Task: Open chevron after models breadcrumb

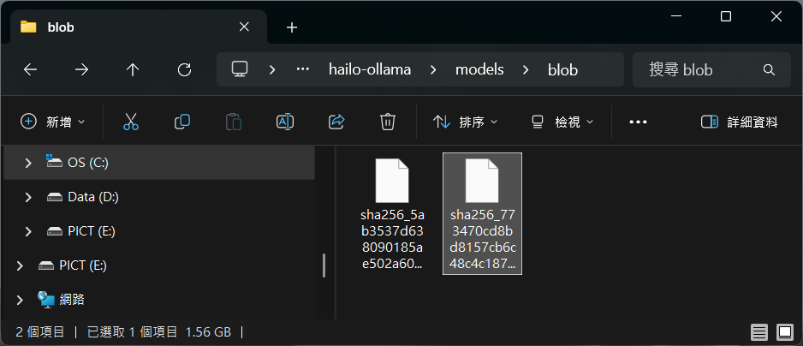Action: coord(526,69)
